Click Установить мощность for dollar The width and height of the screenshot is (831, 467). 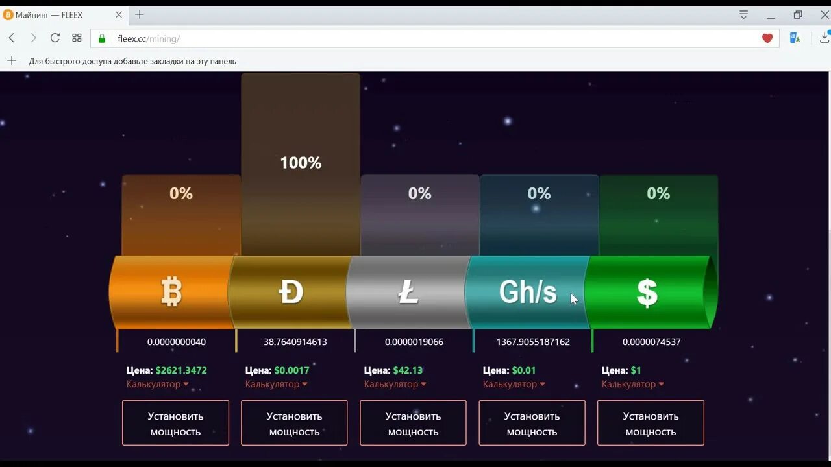coord(651,423)
